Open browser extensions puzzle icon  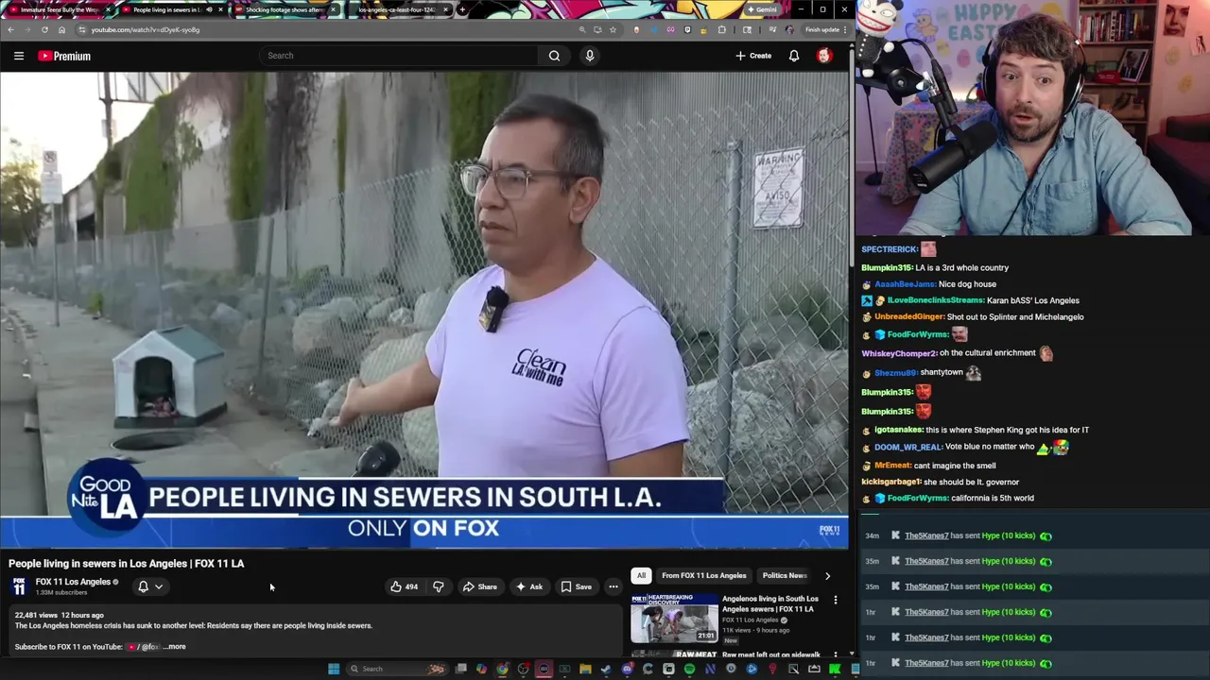pos(722,29)
